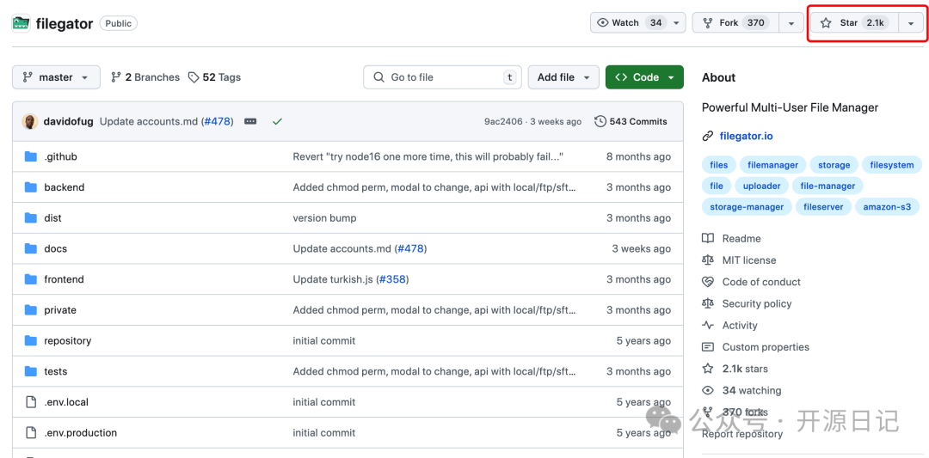Open the .github folder icon

pyautogui.click(x=31, y=156)
